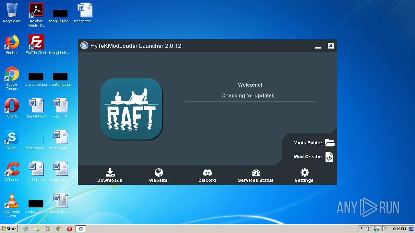Close the HyTeKModLoader Launcher window
415x233 pixels.
(331, 46)
